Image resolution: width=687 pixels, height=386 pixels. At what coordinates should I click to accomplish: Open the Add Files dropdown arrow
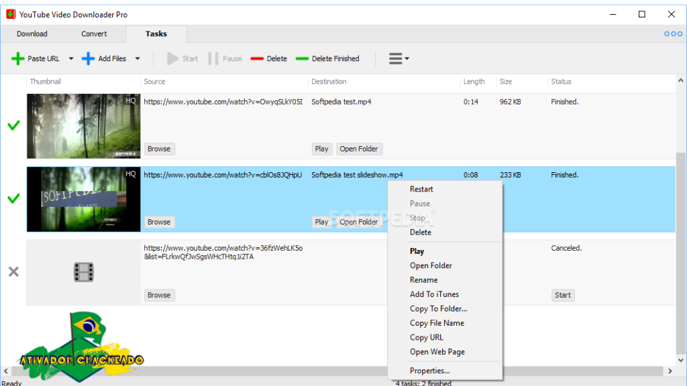[x=138, y=59]
